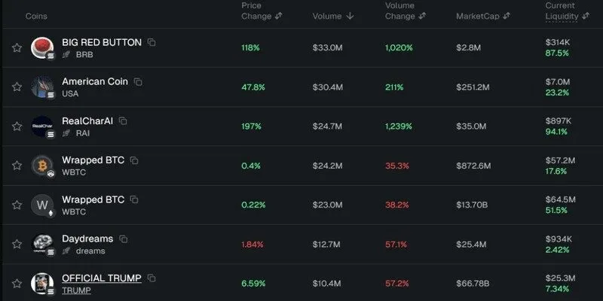The width and height of the screenshot is (603, 301).
Task: Open OFFICIAL TRUMP coin link
Action: (x=102, y=278)
